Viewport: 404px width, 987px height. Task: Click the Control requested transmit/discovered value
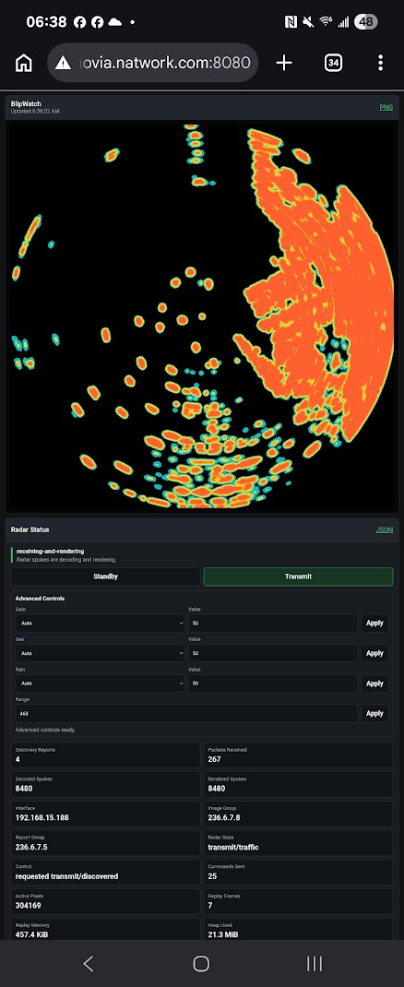(66, 876)
